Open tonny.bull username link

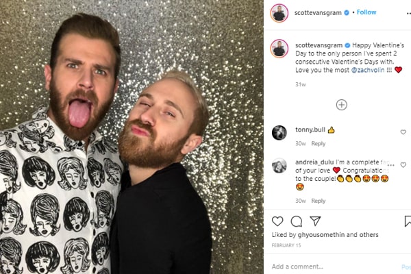(x=310, y=129)
